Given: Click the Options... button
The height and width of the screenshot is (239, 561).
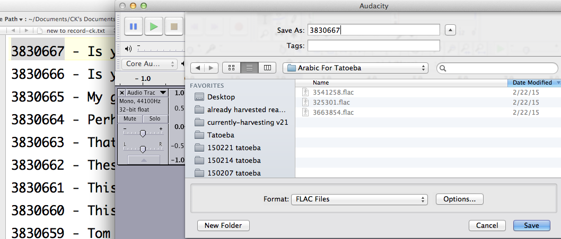Looking at the screenshot, I should (x=459, y=199).
